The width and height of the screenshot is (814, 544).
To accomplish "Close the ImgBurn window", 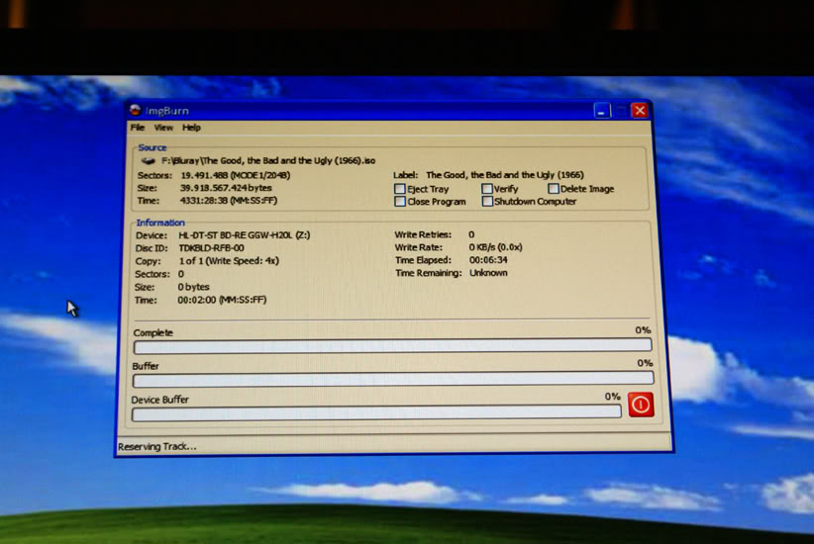I will (640, 111).
